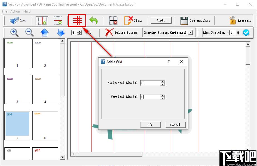Image resolution: width=257 pixels, height=166 pixels.
Task: Click the thumbnail panel scrollbar handle
Action: (63, 70)
